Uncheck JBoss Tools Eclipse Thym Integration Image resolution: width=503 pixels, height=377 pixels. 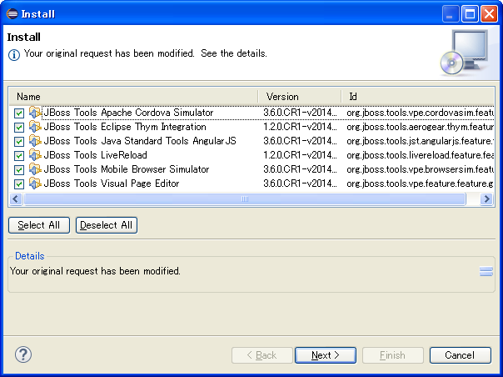click(x=19, y=128)
